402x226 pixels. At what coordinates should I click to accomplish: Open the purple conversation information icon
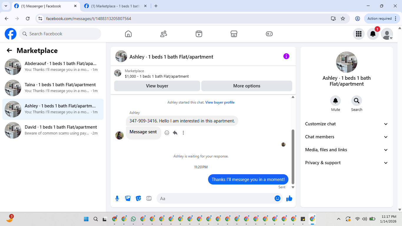[286, 56]
